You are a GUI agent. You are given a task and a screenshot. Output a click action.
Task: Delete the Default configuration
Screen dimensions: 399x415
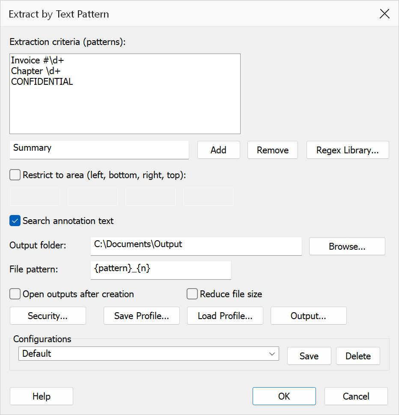pyautogui.click(x=358, y=356)
